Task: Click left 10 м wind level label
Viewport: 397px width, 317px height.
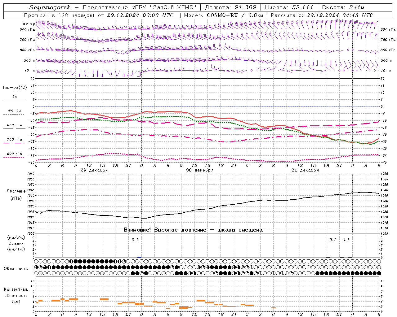Action: [x=29, y=71]
